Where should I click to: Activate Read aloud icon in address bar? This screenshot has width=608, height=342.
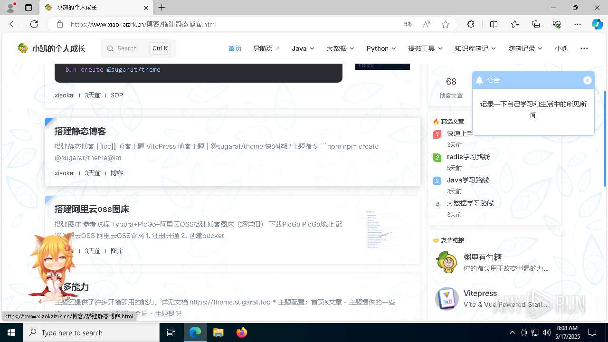coord(427,24)
